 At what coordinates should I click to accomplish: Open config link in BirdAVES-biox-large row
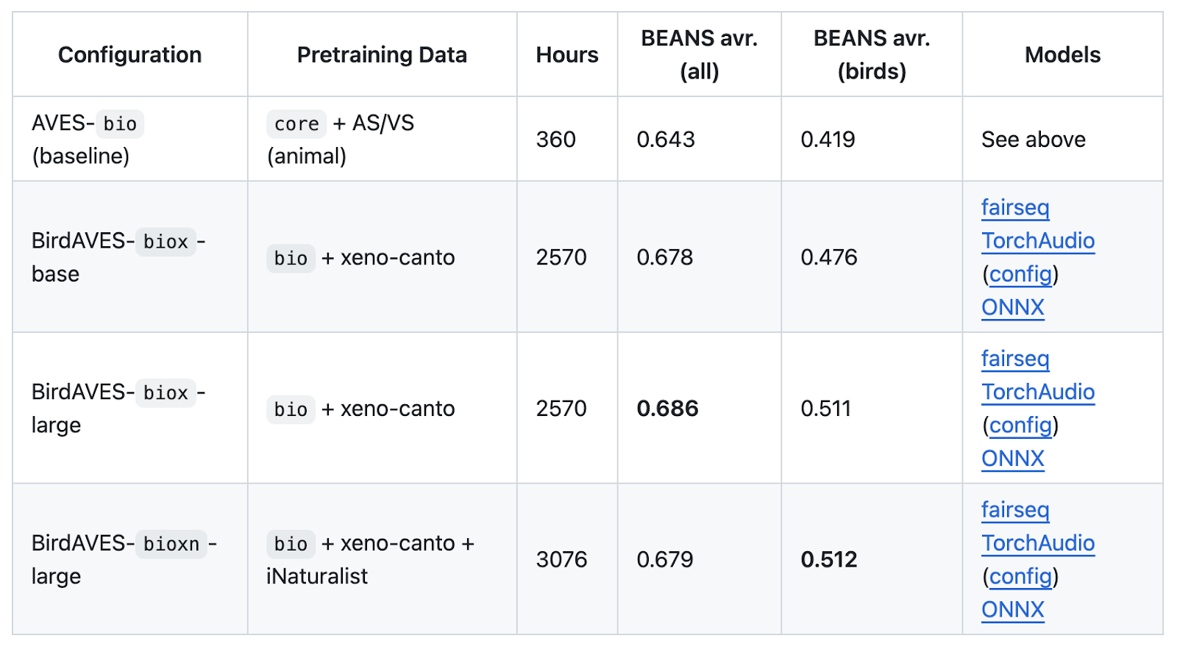click(x=1020, y=426)
